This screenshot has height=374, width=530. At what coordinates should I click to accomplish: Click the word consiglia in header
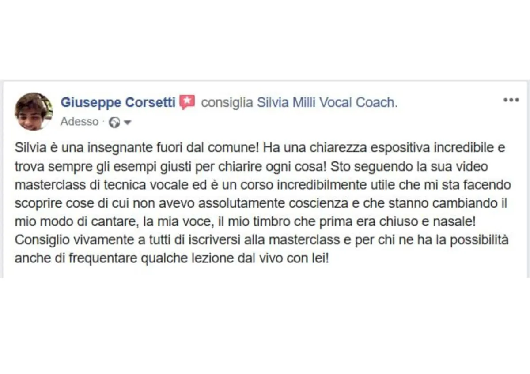pos(227,102)
